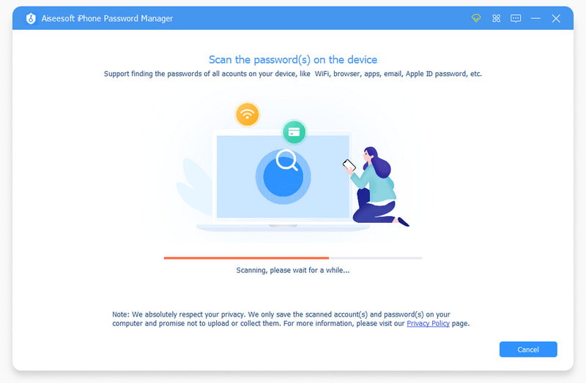
Task: Click the Aiseesoft shield logo icon
Action: coord(31,18)
